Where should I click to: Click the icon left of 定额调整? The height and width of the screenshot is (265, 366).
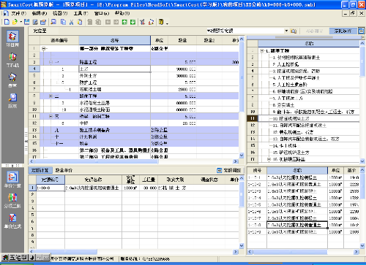point(220,170)
